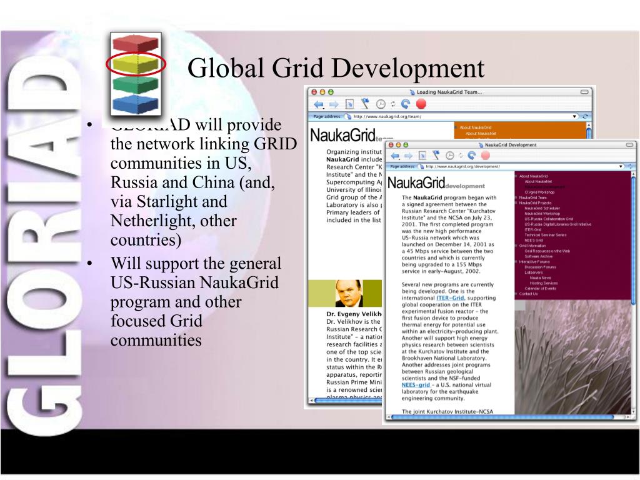Stop loading in NaukaGrid Team window

(x=421, y=104)
